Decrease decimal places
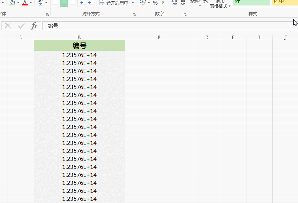This screenshot has height=203, width=298. click(x=182, y=3)
